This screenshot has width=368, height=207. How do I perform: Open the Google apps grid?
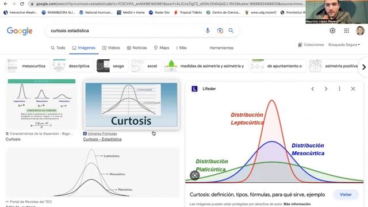pos(346,30)
